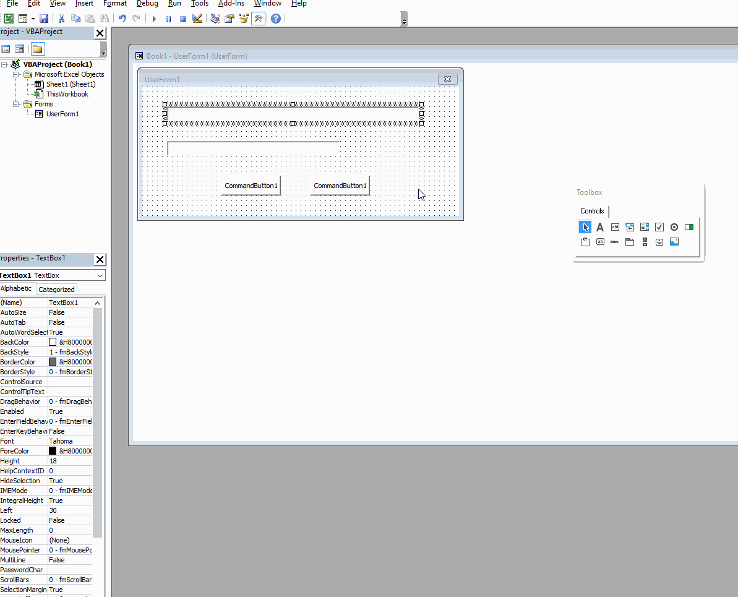The height and width of the screenshot is (597, 738).
Task: Select the CommandButton tool in Toolbox
Action: 599,242
